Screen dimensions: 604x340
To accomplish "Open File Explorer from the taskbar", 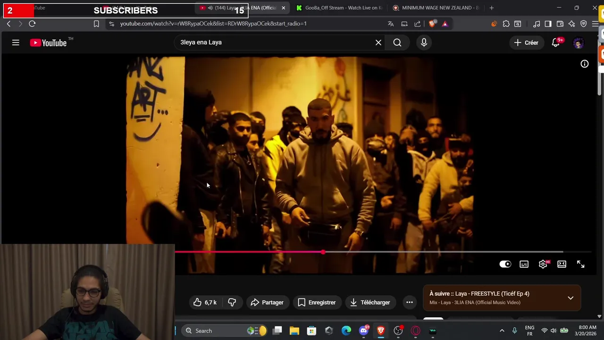I will pos(294,331).
